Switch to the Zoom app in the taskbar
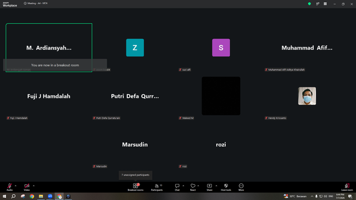This screenshot has width=356, height=200. pos(50,196)
